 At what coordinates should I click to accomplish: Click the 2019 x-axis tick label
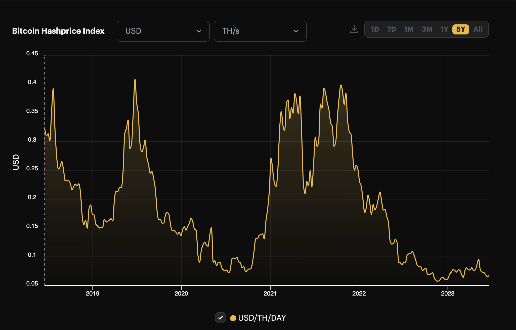(x=93, y=294)
